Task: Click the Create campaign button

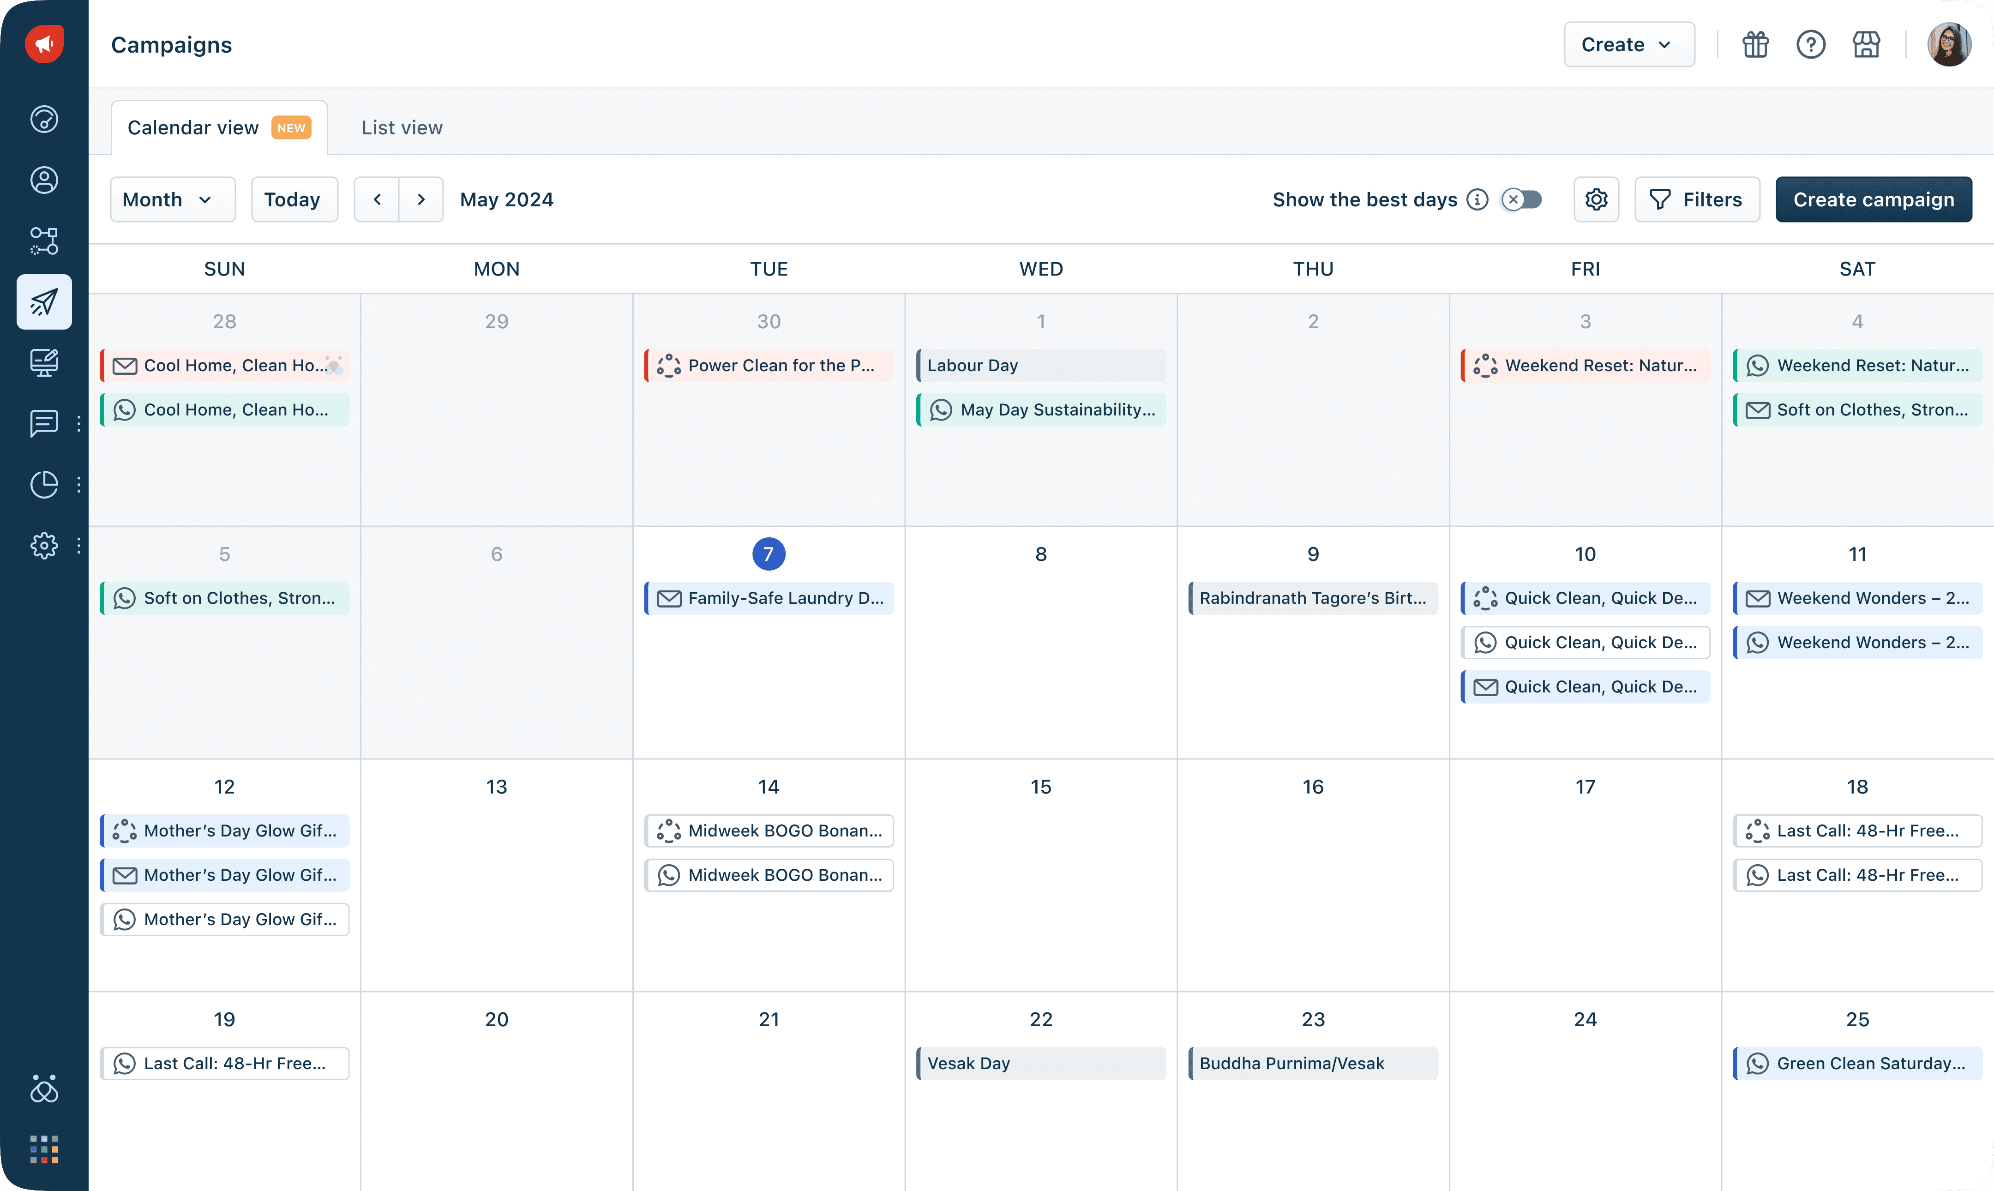Action: 1873,200
